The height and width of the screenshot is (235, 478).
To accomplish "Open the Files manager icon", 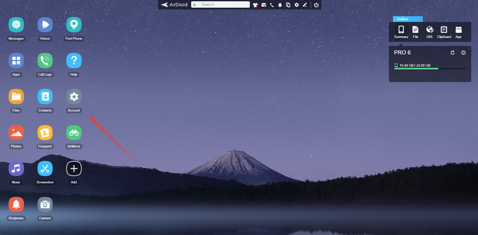I will click(16, 97).
